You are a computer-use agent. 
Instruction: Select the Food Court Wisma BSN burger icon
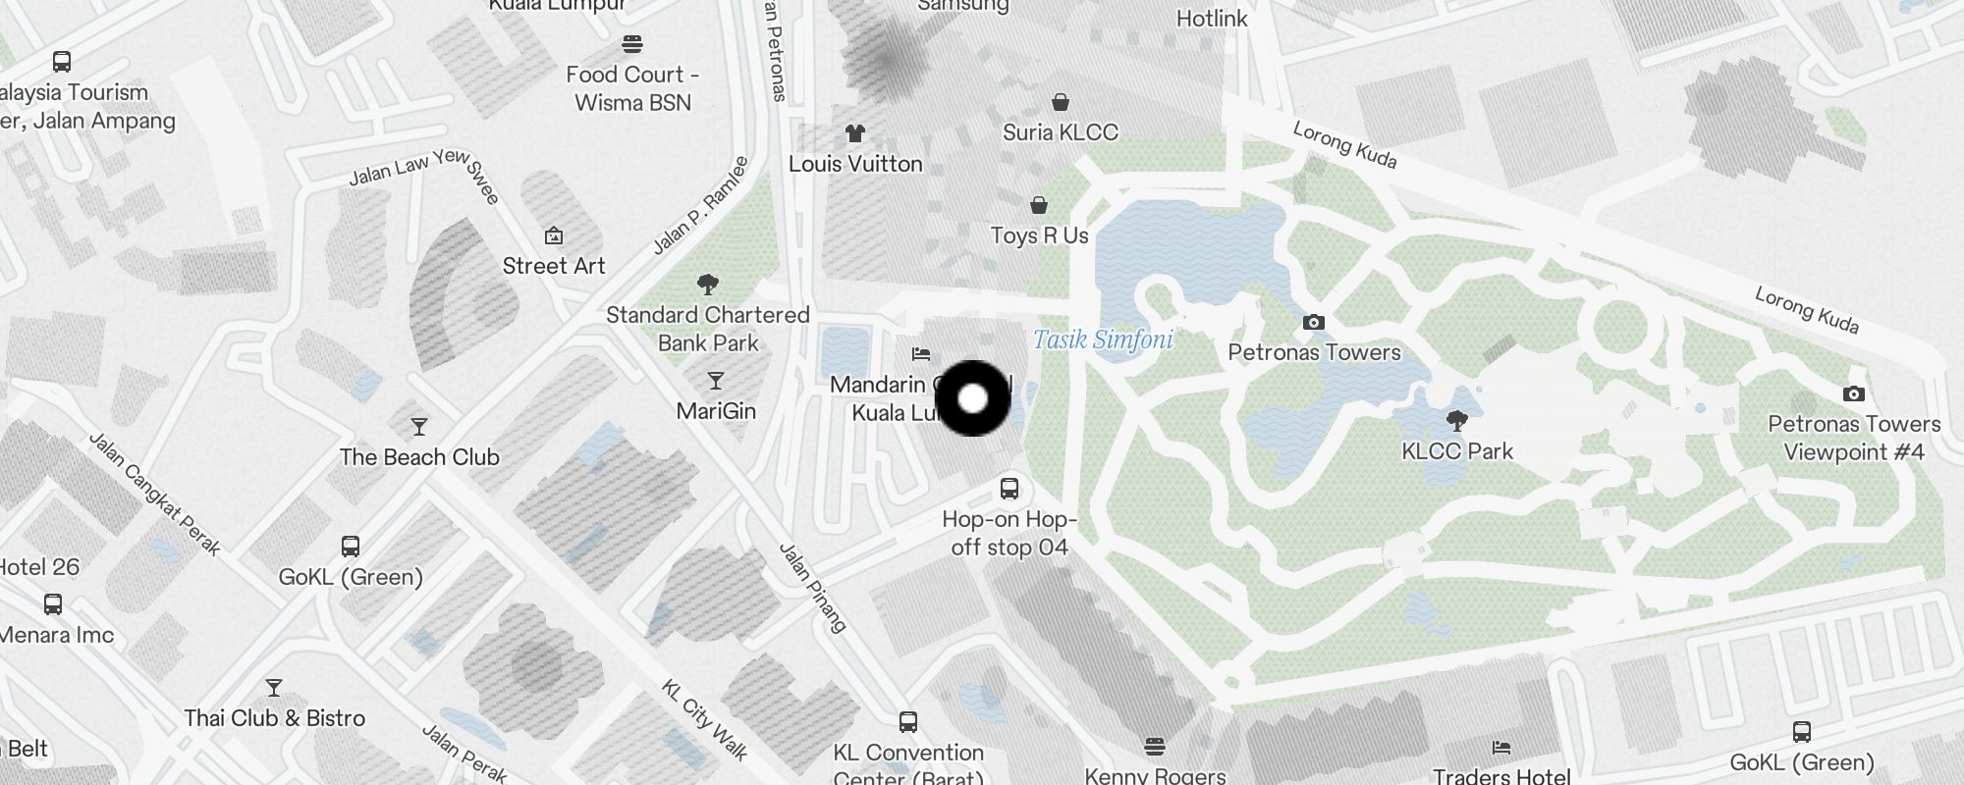[632, 44]
